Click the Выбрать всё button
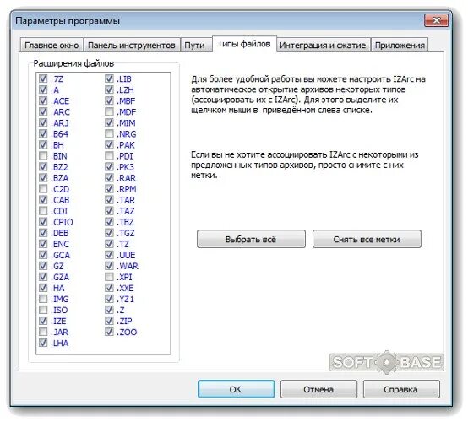 251,239
